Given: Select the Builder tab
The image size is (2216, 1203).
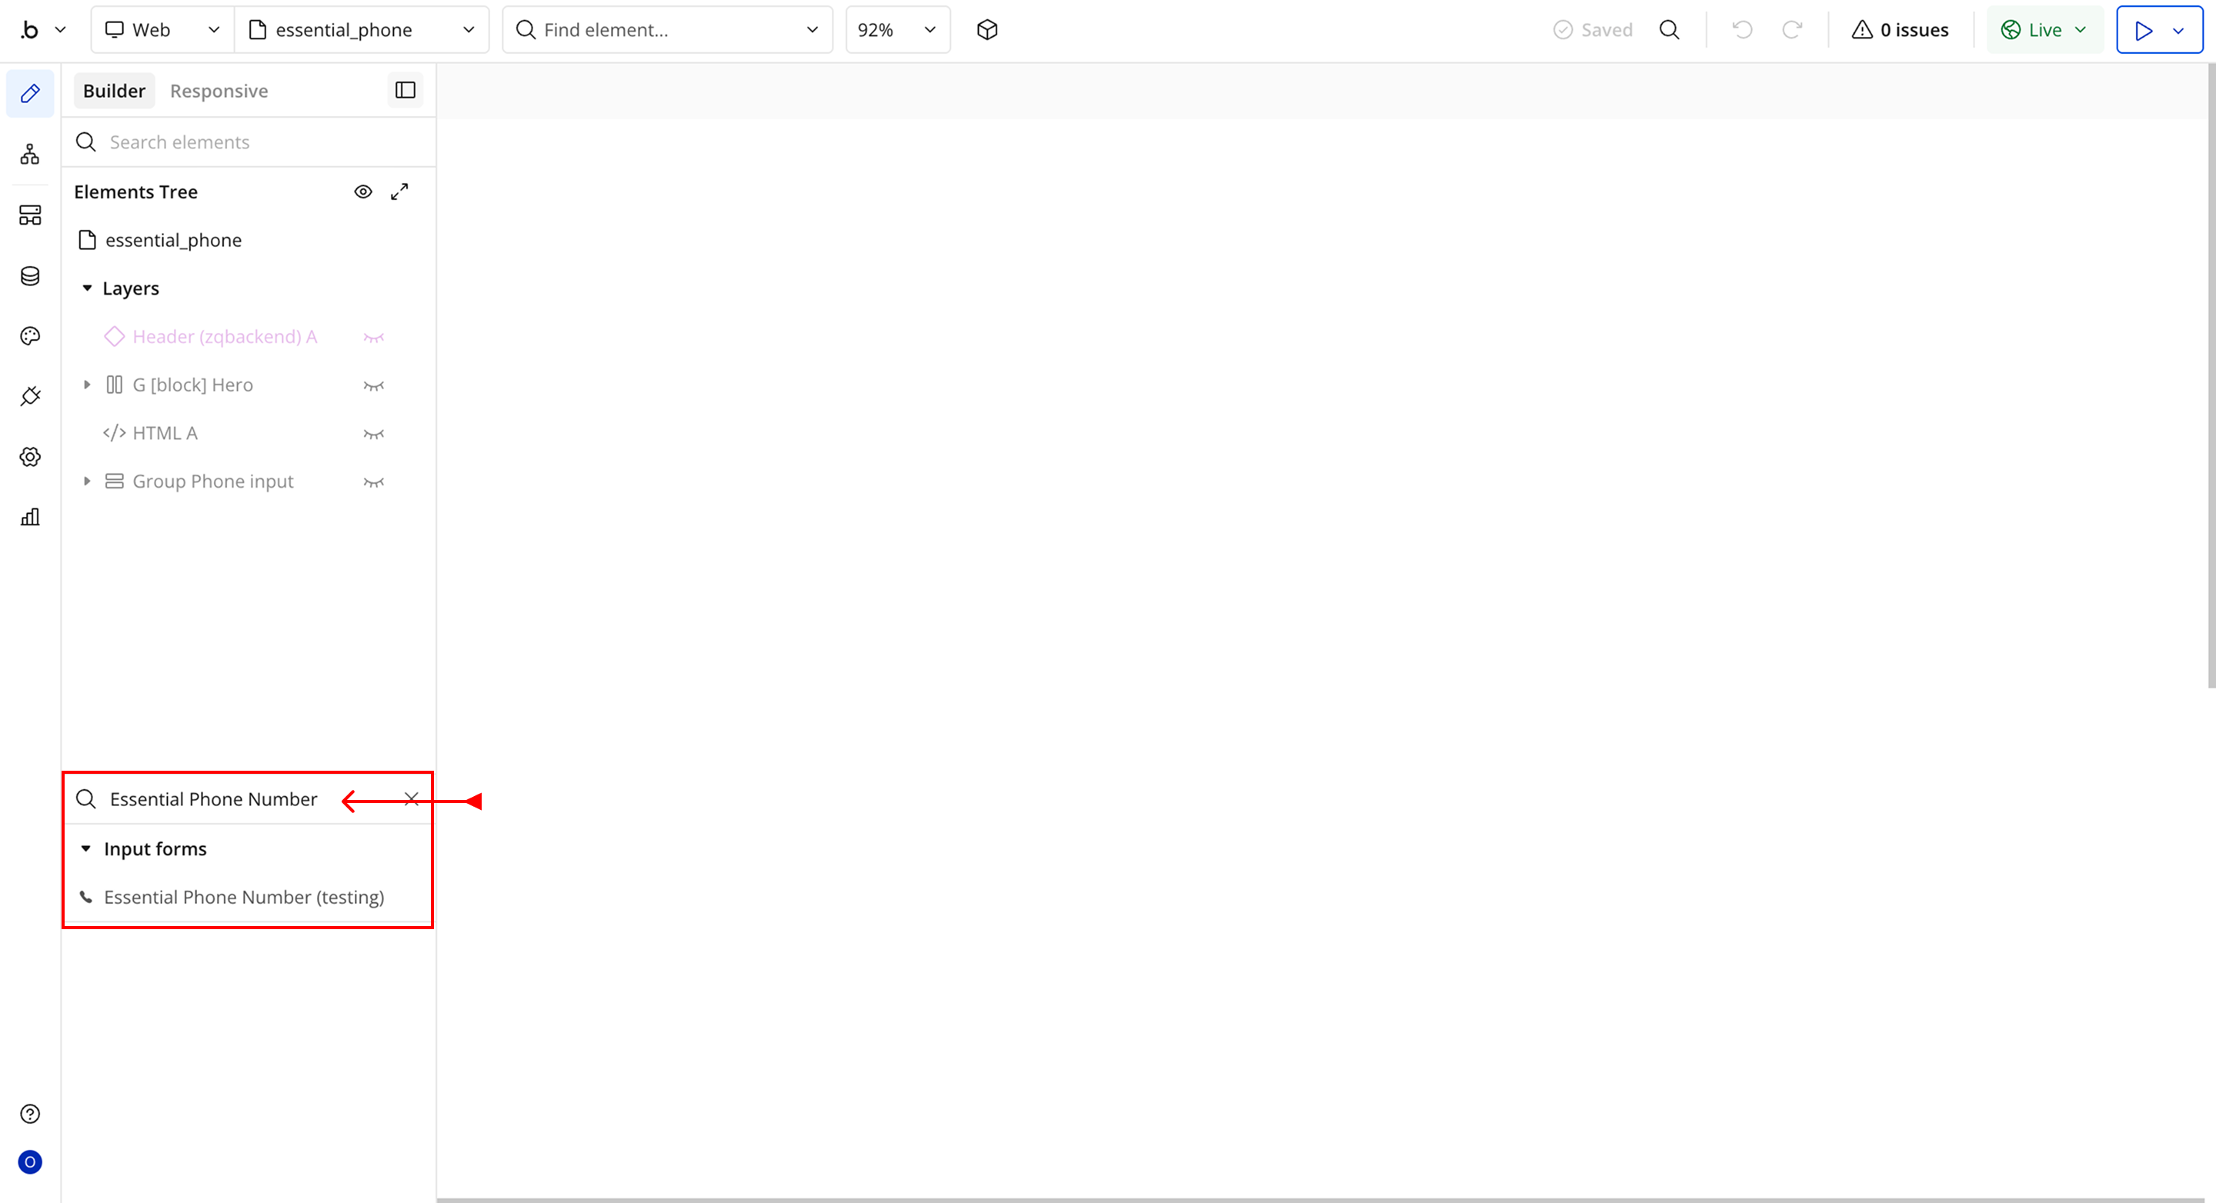Looking at the screenshot, I should pyautogui.click(x=114, y=92).
